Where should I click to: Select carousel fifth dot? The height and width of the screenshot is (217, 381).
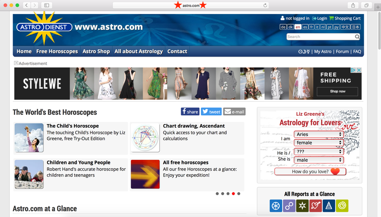(239, 194)
